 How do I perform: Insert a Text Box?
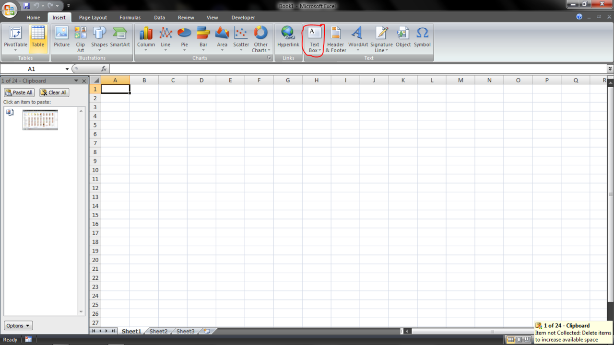(x=314, y=39)
